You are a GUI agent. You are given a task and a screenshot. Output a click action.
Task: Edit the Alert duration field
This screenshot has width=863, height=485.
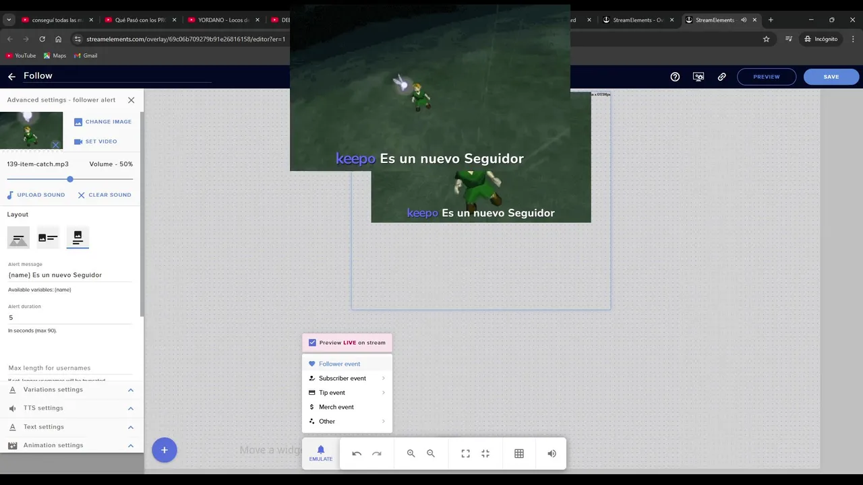[x=70, y=318]
